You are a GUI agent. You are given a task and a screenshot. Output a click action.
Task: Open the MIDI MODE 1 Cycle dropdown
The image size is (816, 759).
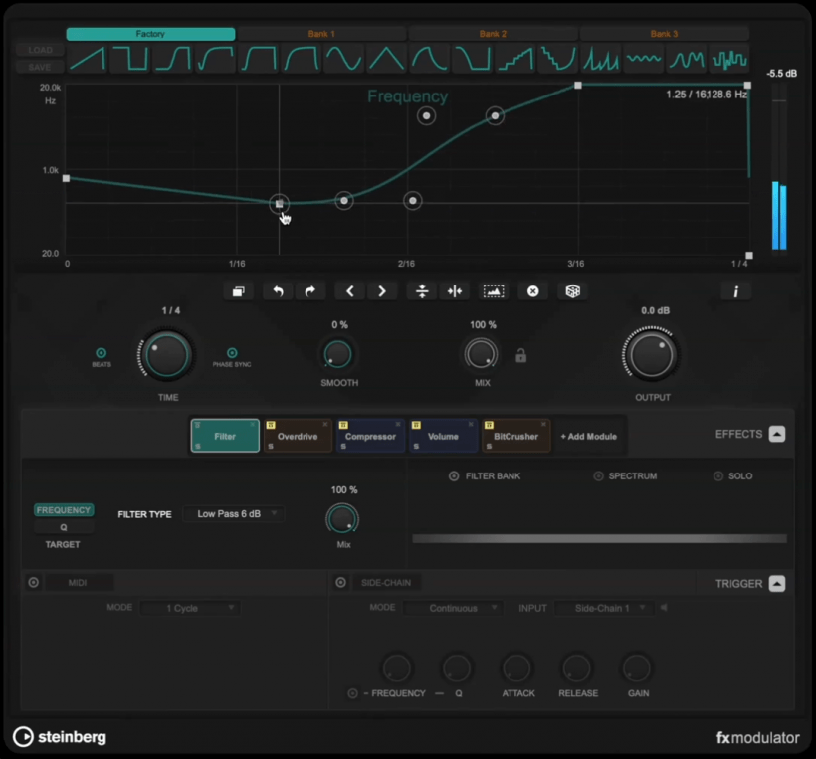(189, 608)
